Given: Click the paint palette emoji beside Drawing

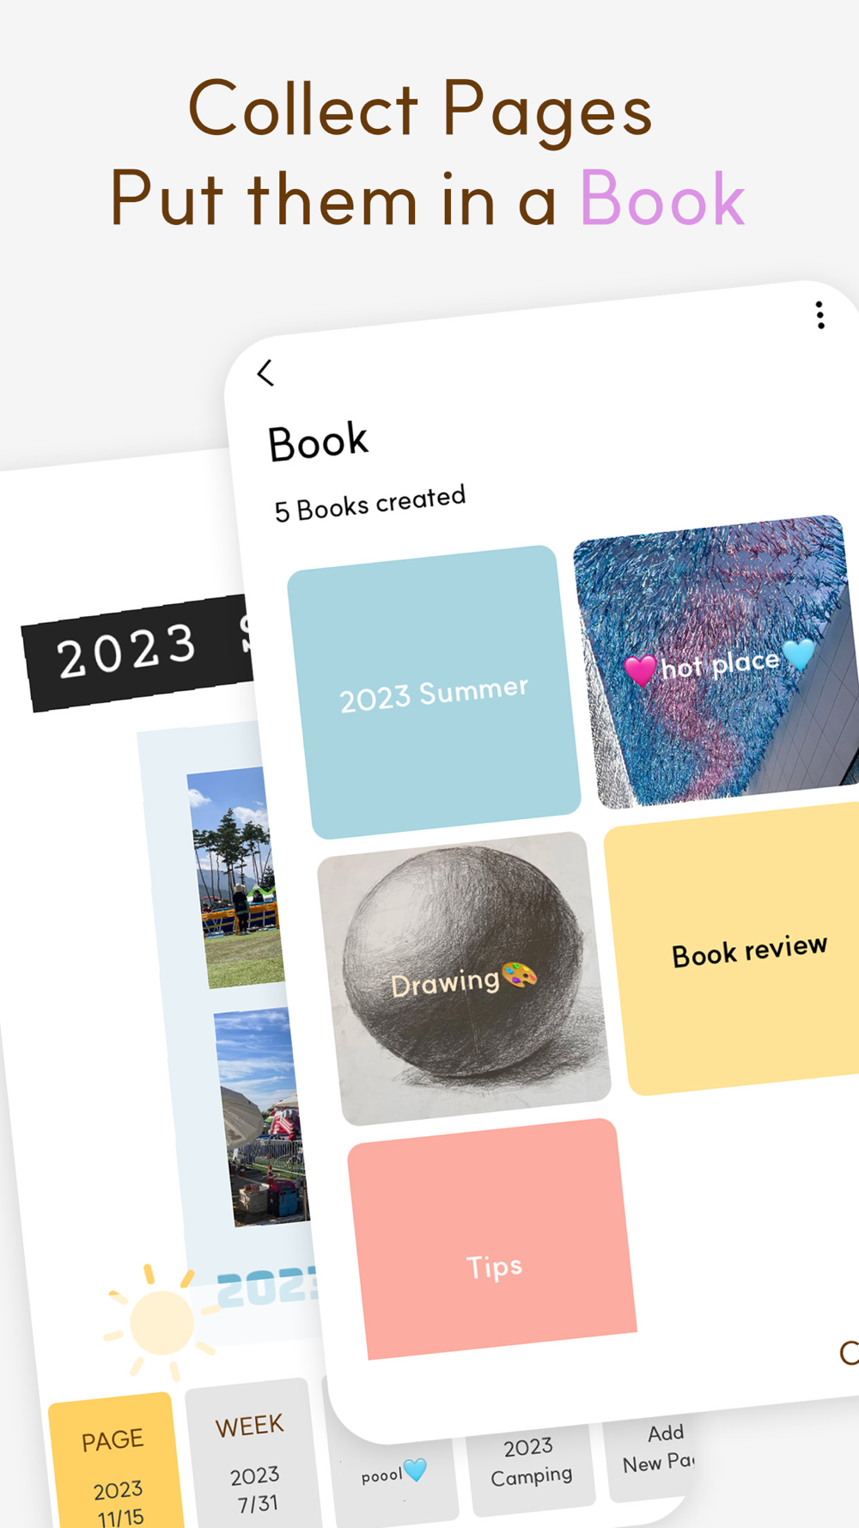Looking at the screenshot, I should (520, 975).
